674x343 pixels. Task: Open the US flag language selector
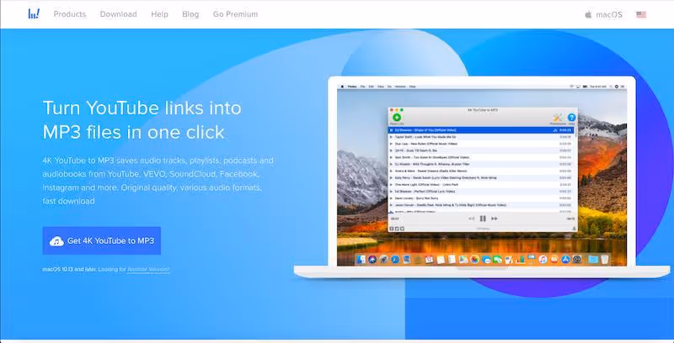[641, 14]
